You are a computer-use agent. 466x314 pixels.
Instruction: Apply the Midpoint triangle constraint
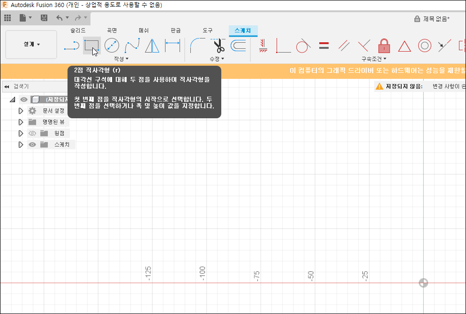tap(404, 46)
